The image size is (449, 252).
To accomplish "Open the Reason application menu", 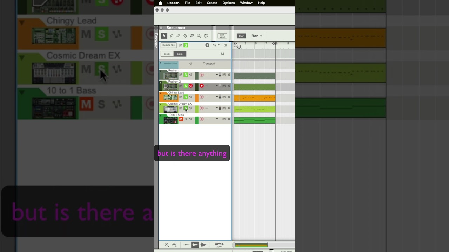I will (173, 3).
